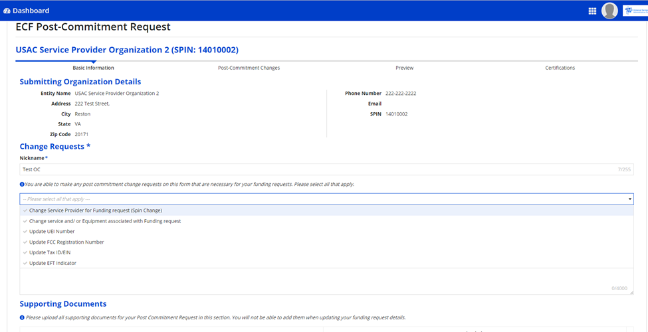Screen dimensions: 648x332
Task: Open the apps grid icon
Action: pyautogui.click(x=592, y=11)
